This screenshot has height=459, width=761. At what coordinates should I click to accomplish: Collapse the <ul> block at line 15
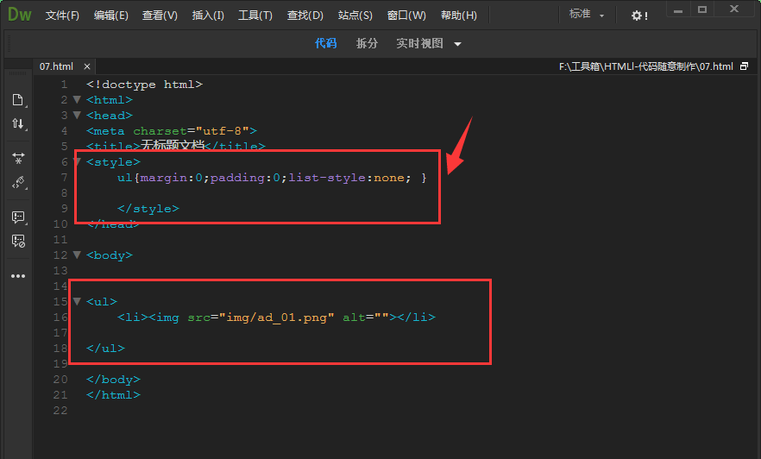pyautogui.click(x=77, y=301)
